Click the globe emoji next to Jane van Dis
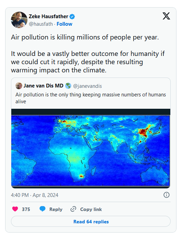Screen dimensions: 184x235 point(68,86)
